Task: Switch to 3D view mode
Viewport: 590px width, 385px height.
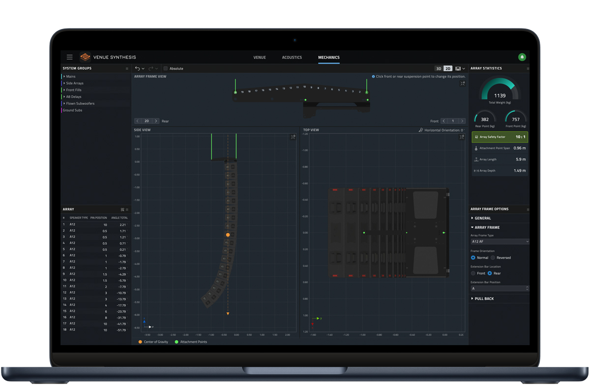Action: (439, 68)
